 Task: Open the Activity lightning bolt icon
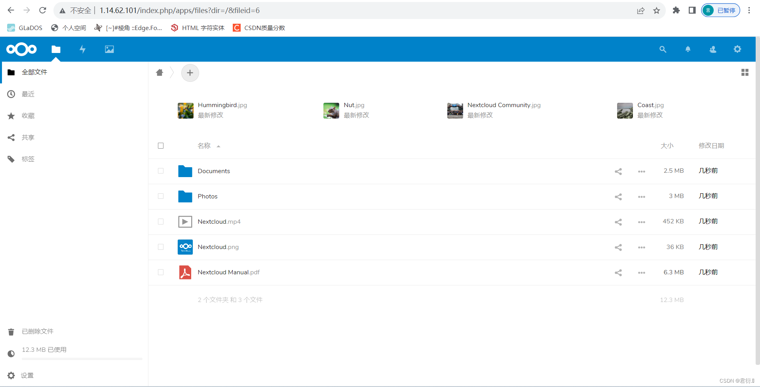coord(82,49)
